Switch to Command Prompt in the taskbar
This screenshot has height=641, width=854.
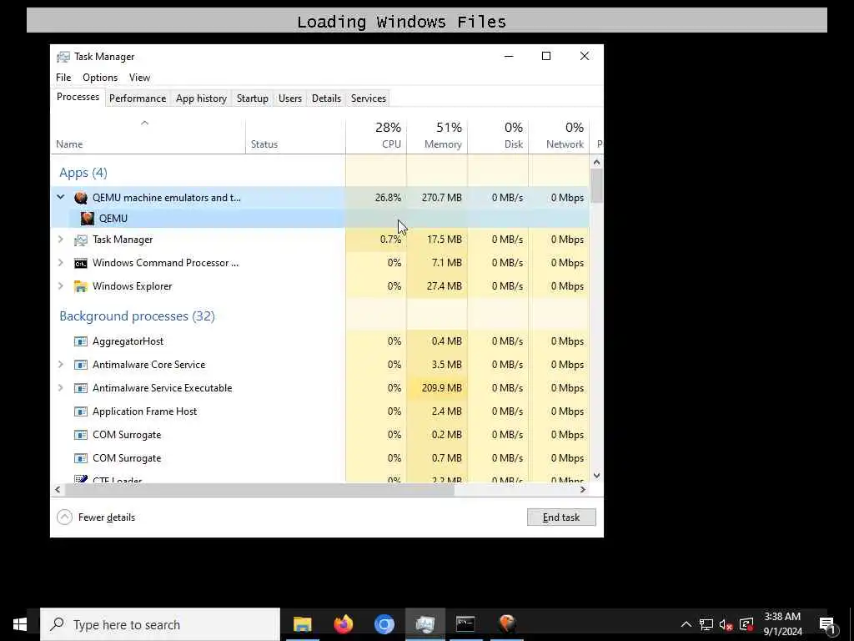(465, 623)
